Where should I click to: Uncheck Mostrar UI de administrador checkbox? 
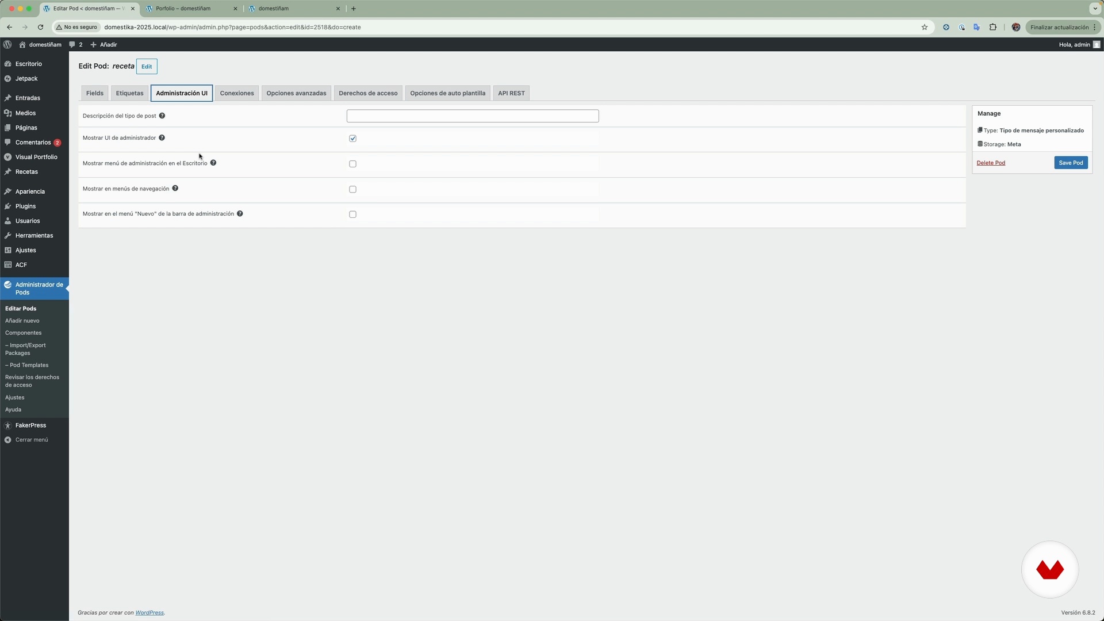tap(352, 139)
